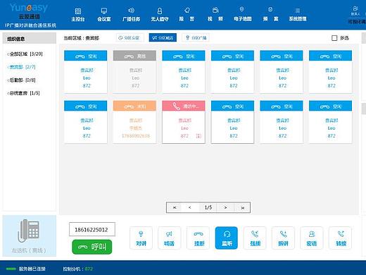This screenshot has width=366, height=275.
Task: Jump to the last page
Action: tap(242, 207)
